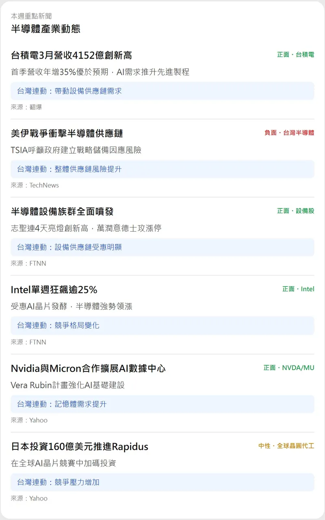Viewport: 325px width, 520px height.
Task: Click linkage box 記憶體需求提升
Action: [162, 404]
